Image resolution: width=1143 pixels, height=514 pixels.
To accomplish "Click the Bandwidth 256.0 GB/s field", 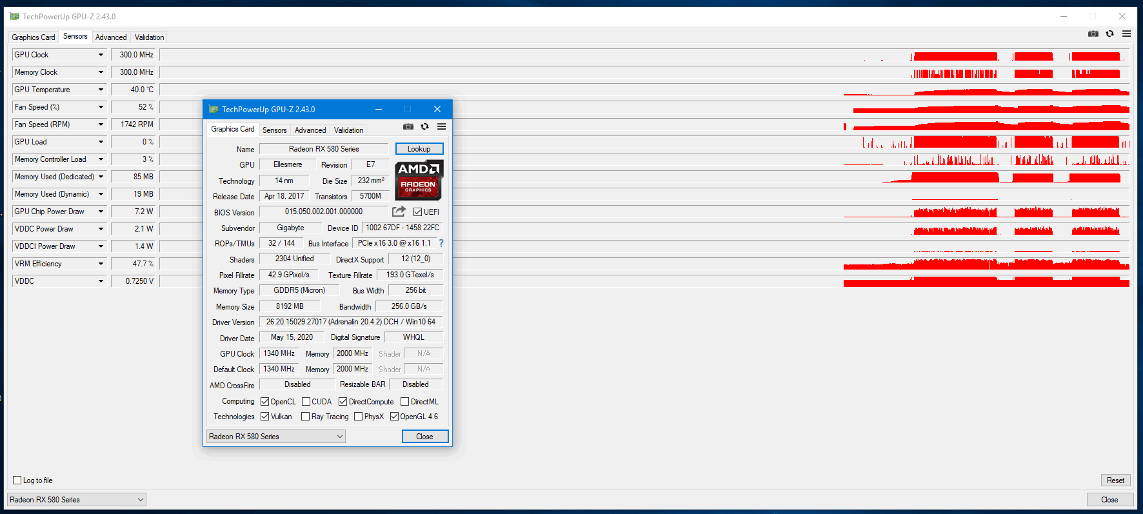I will (409, 306).
